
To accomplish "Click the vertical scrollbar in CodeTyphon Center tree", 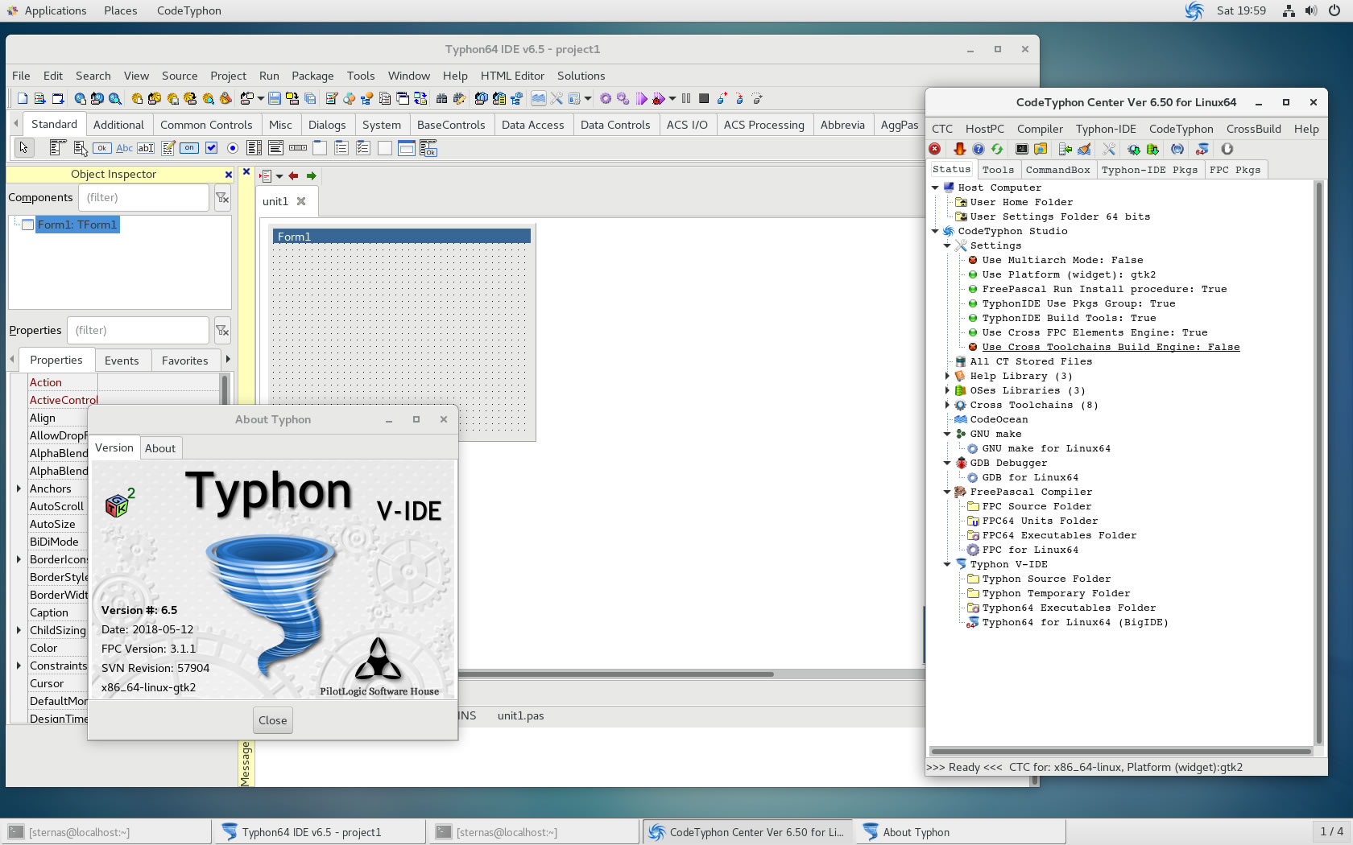I will [1318, 463].
